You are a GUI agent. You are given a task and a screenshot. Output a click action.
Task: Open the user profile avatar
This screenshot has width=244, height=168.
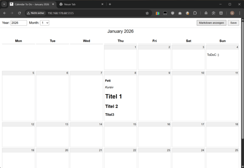coord(232,13)
